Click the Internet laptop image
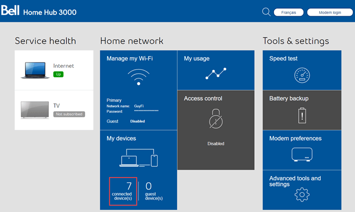Screen dimensions: 355x212 click(35, 70)
